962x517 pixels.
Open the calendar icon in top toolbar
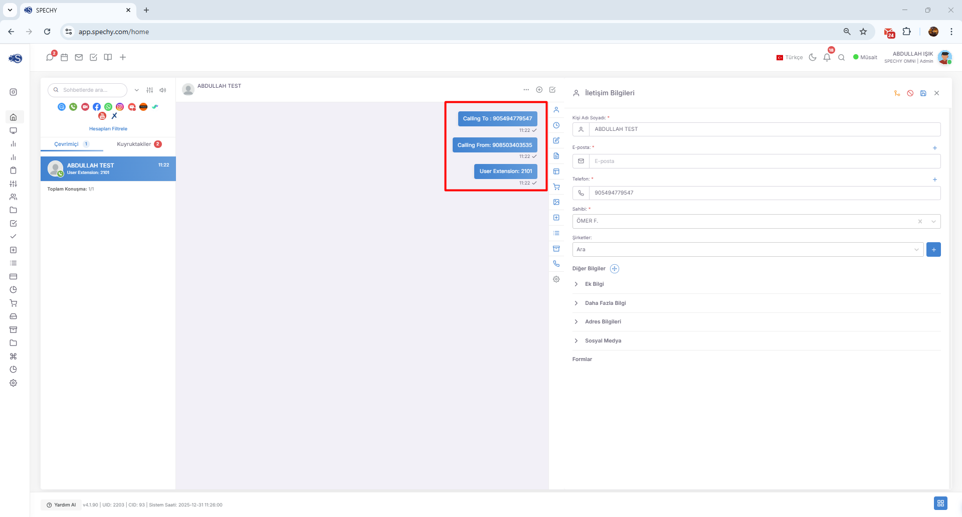(x=64, y=57)
